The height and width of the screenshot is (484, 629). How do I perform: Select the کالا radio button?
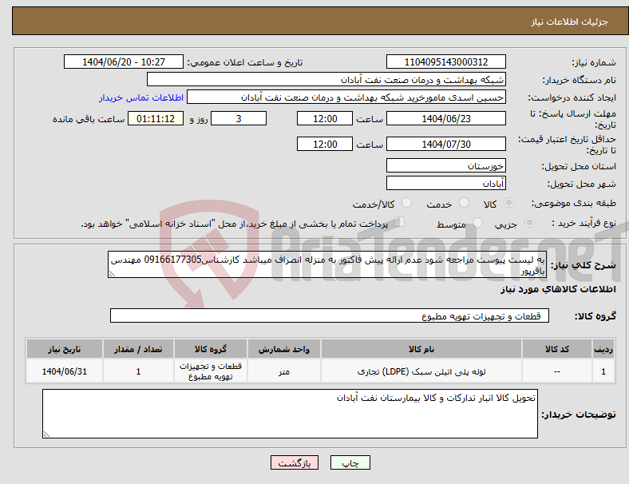pos(508,203)
